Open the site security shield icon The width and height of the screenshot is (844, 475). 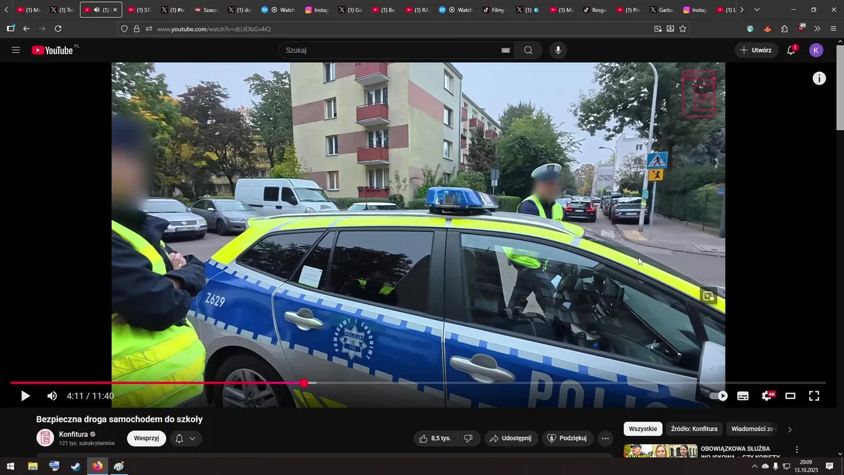124,29
